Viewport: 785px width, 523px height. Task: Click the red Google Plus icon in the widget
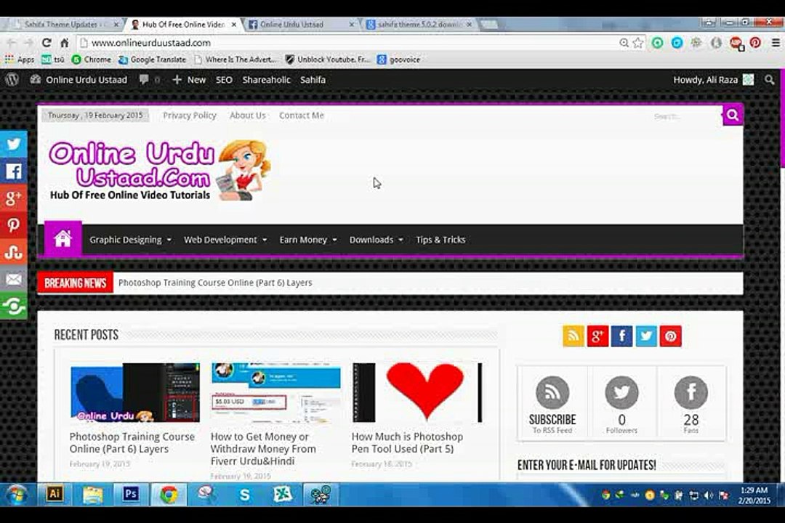coord(597,336)
